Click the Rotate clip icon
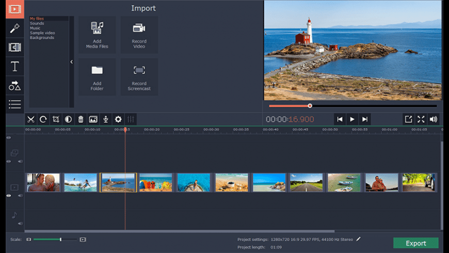Viewport: 449px width, 253px height. pos(43,119)
